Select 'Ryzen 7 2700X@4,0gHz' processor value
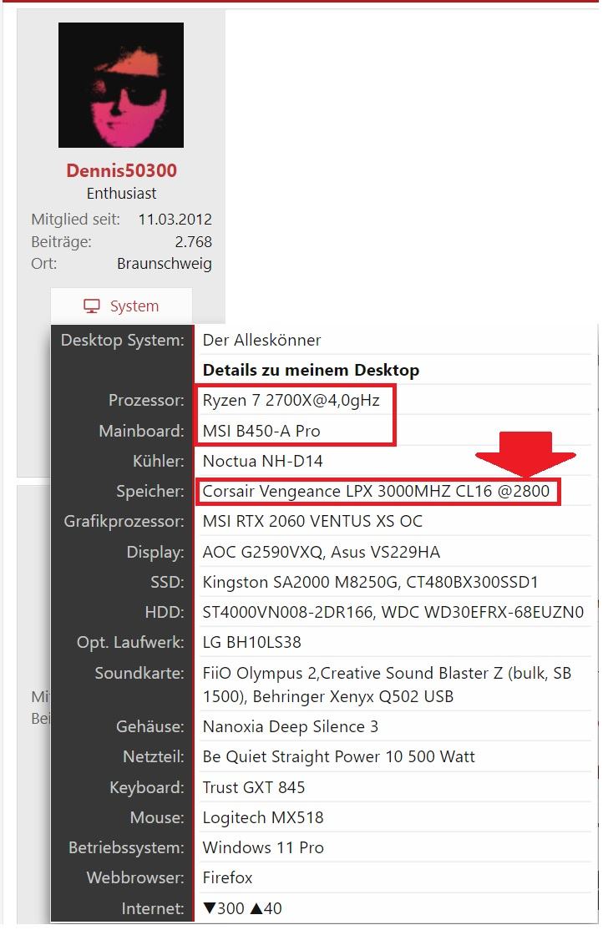This screenshot has height=930, width=603. click(x=291, y=401)
